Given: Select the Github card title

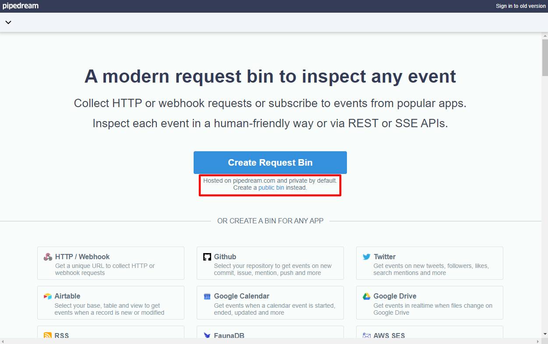Looking at the screenshot, I should pos(225,257).
